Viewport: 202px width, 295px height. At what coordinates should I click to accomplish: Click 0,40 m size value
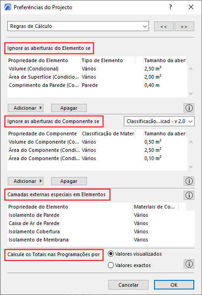point(152,85)
